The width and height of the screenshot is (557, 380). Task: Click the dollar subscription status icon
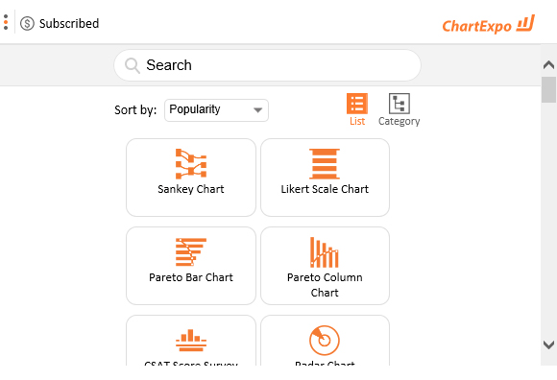pos(27,24)
